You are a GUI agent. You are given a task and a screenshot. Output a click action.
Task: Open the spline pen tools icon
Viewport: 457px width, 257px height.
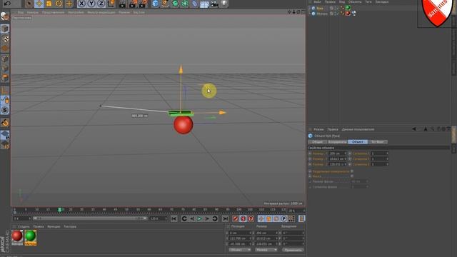165,4
